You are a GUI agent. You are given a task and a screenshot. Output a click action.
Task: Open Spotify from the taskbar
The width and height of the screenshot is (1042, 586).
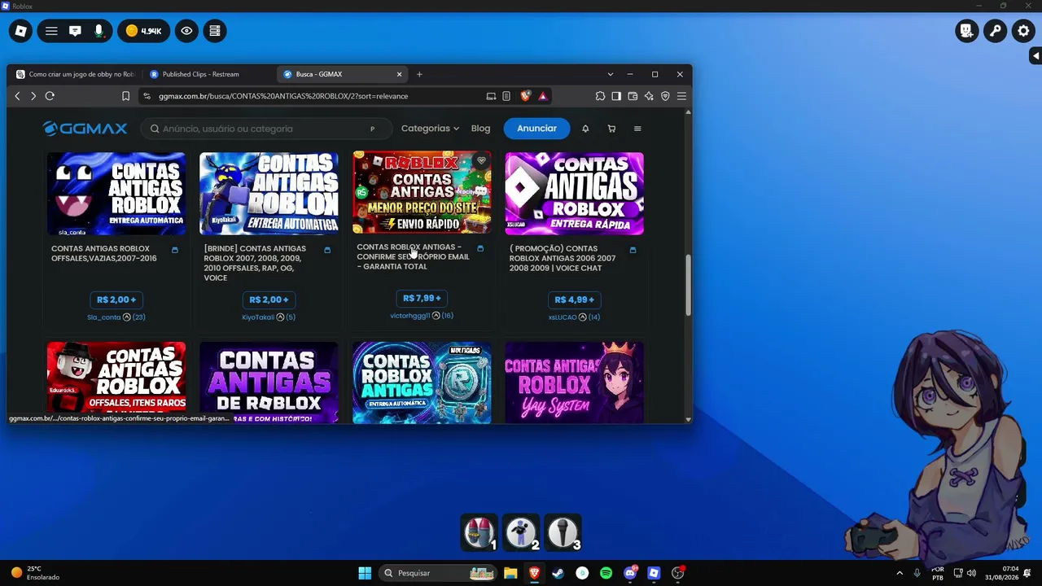tap(606, 573)
